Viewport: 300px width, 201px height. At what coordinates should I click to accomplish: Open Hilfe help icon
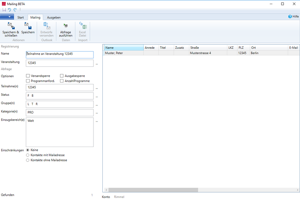pos(290,16)
